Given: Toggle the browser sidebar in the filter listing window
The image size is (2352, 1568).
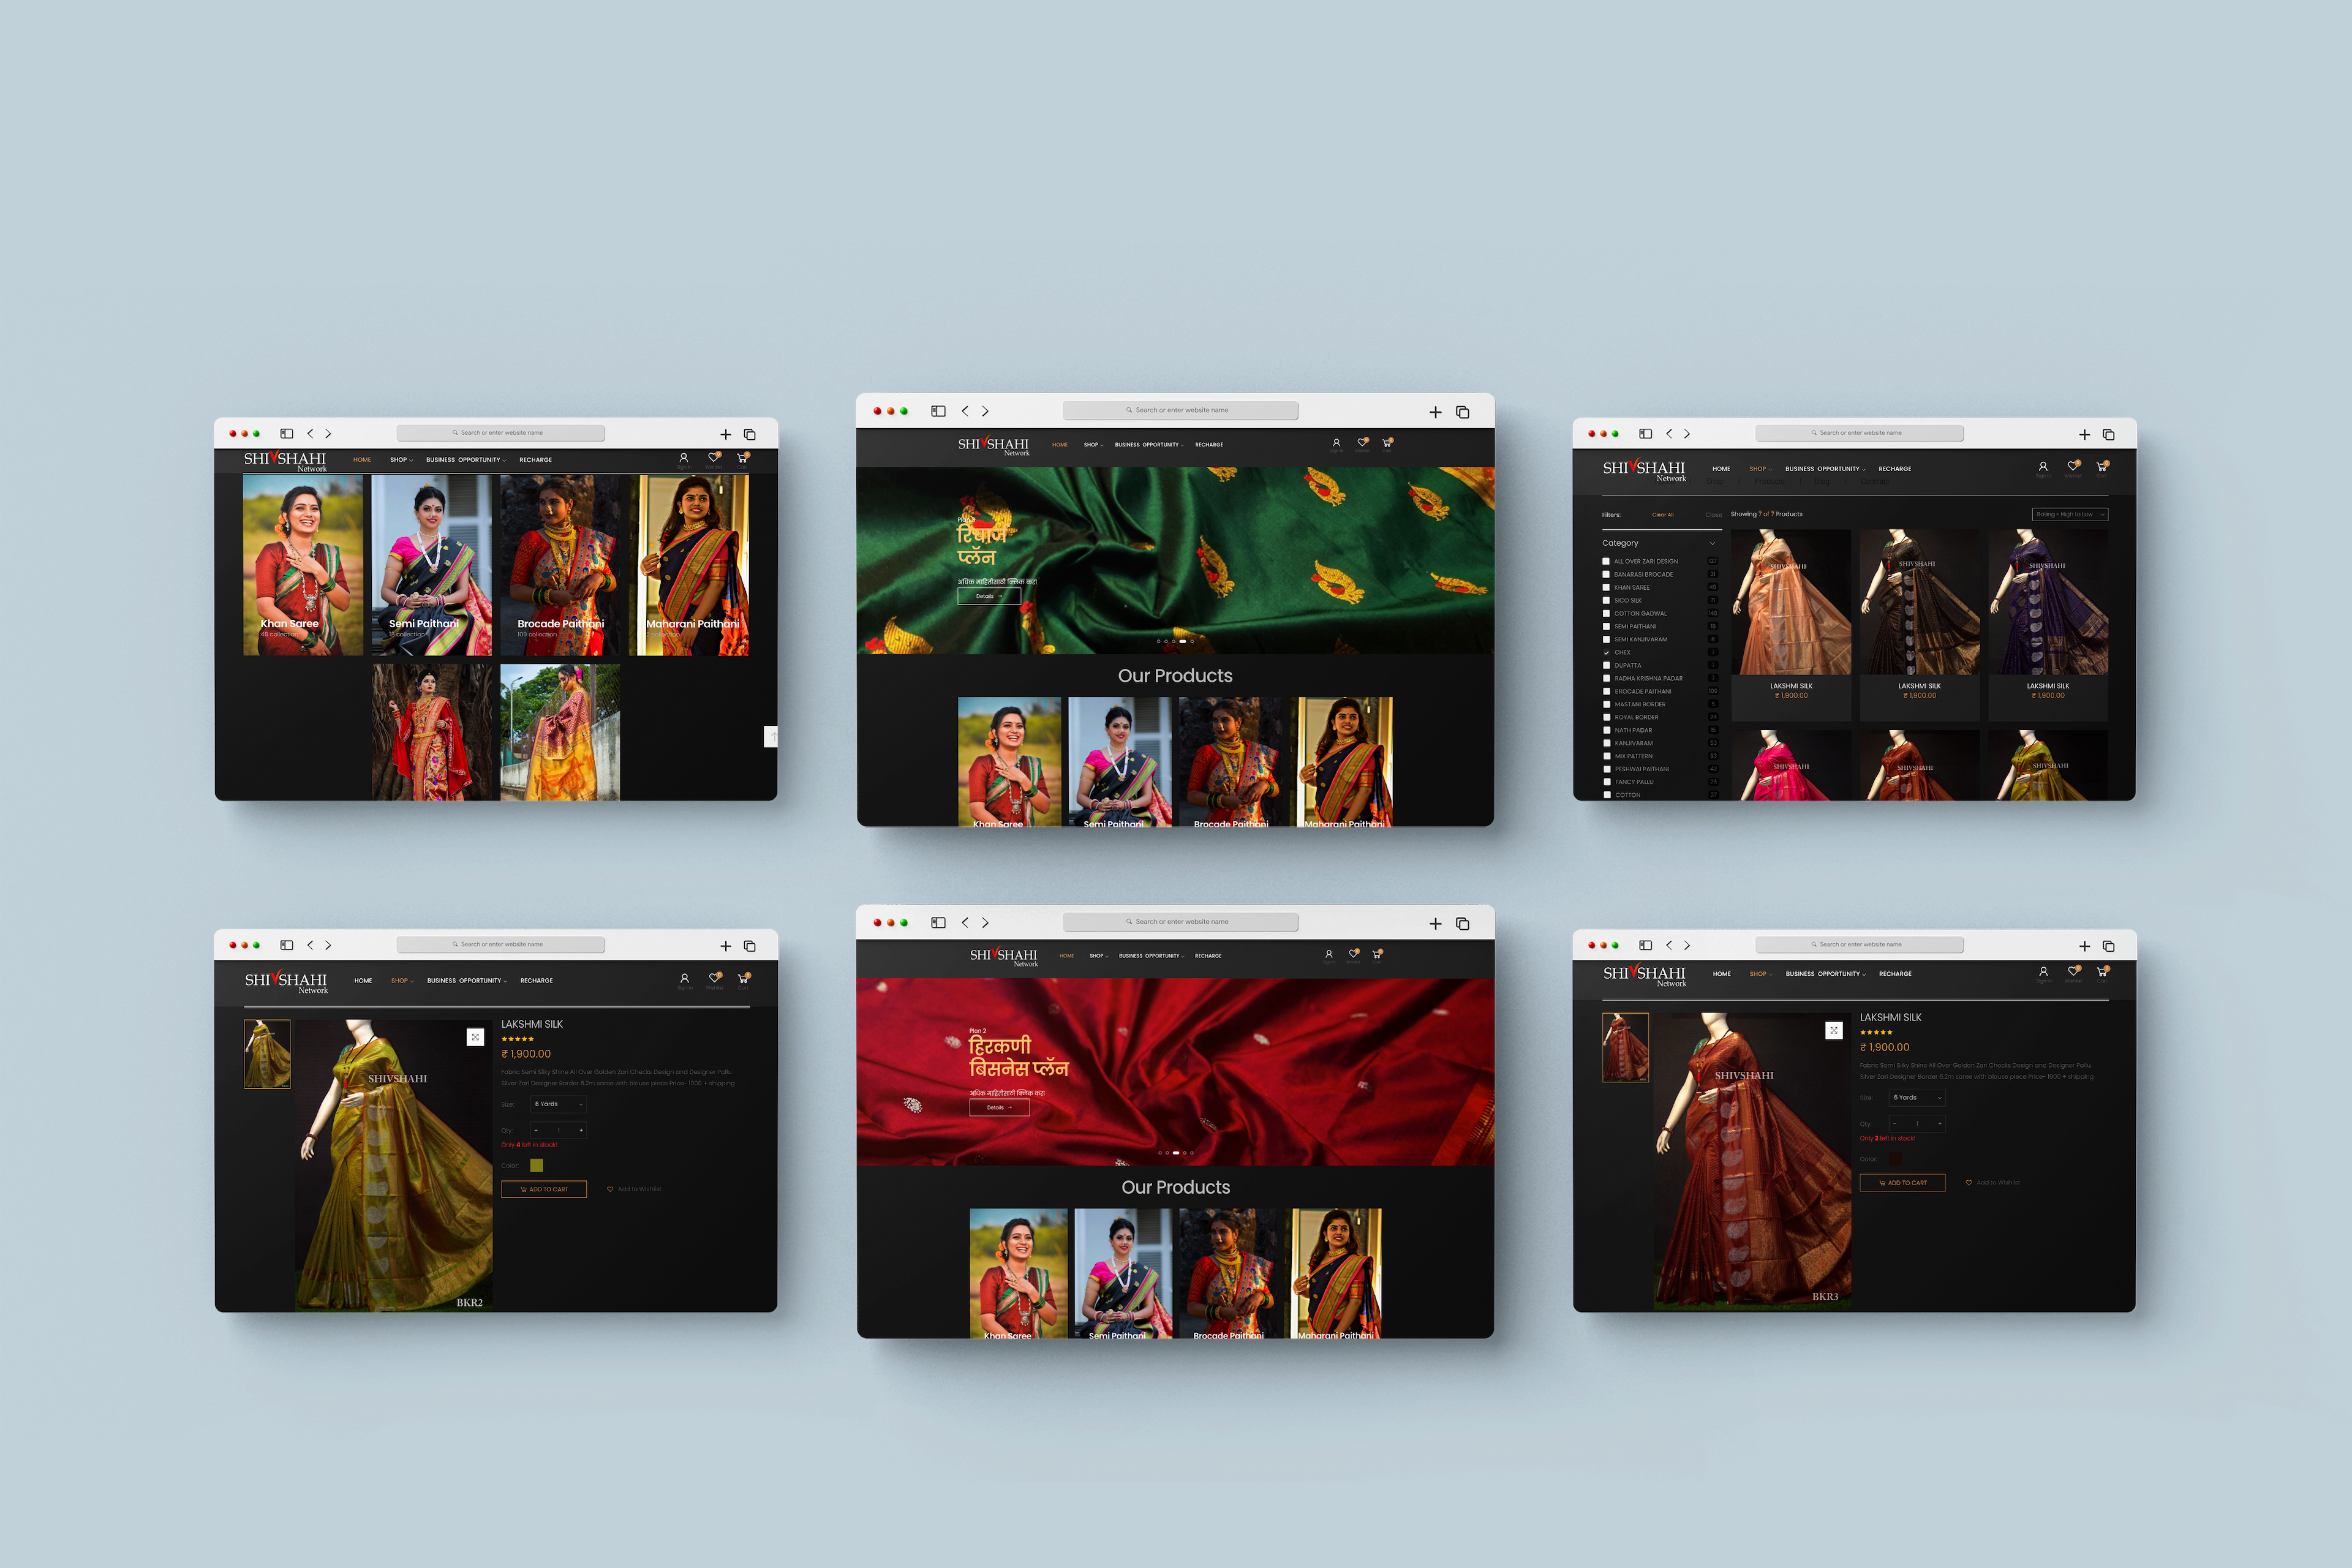Looking at the screenshot, I should coord(1645,434).
